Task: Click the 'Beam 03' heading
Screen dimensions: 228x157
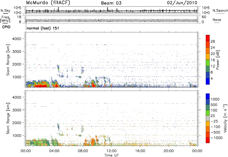Action: point(111,3)
